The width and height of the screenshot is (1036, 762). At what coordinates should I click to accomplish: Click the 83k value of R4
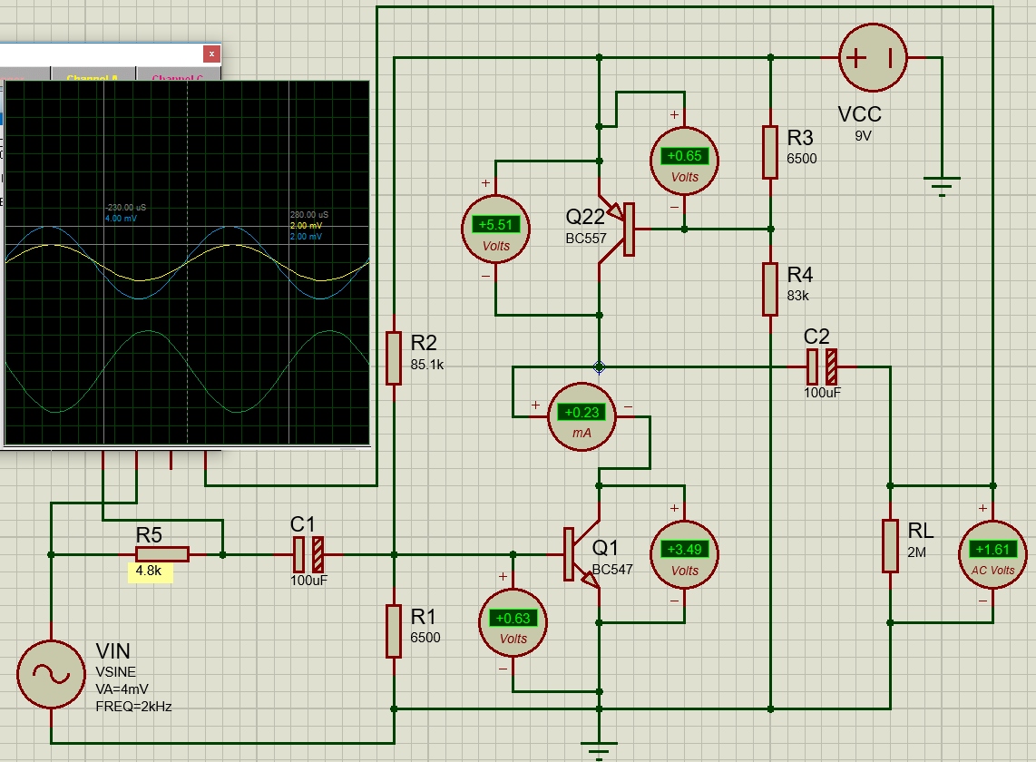(797, 296)
